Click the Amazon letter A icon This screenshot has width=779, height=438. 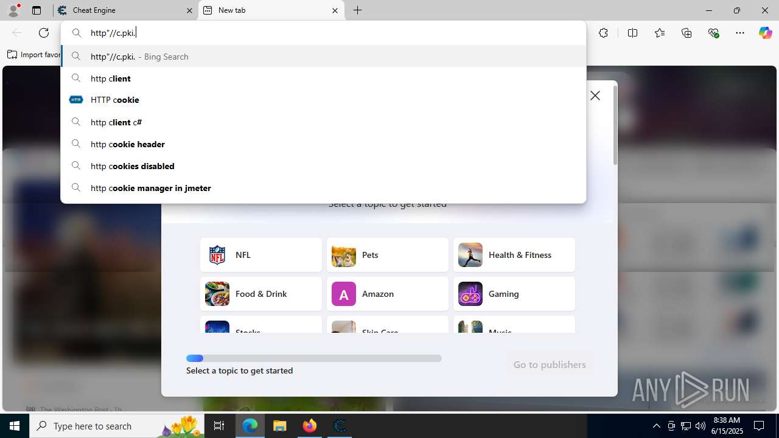click(344, 294)
